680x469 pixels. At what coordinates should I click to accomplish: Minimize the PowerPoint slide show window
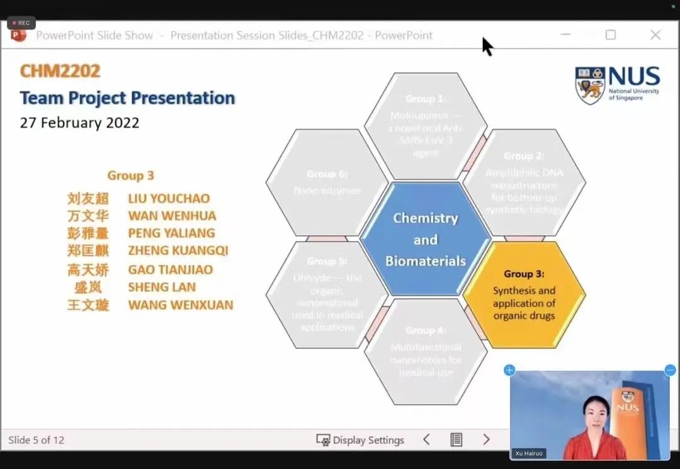565,35
